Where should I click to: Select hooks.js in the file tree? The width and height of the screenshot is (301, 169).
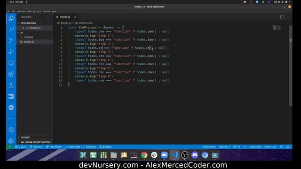point(34,42)
